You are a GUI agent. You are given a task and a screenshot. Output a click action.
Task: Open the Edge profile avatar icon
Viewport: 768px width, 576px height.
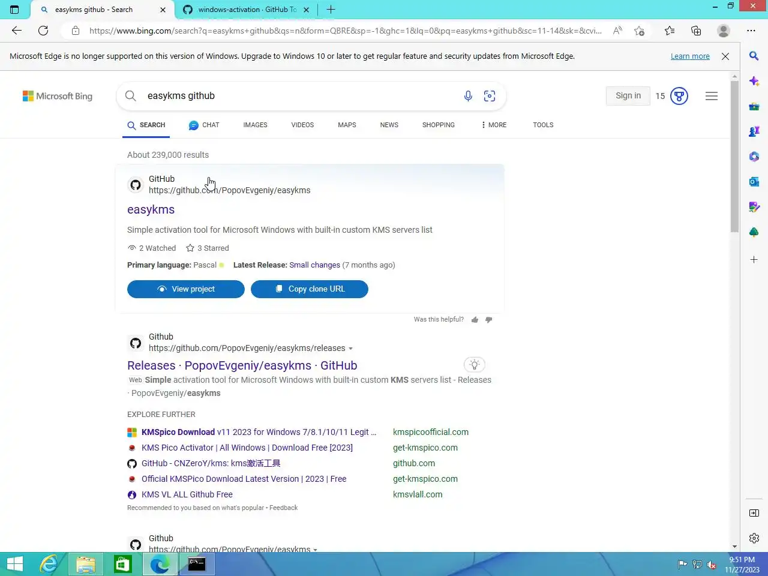tap(724, 31)
